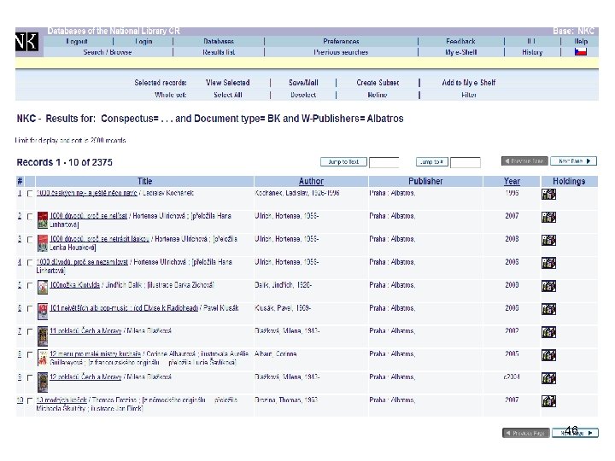Open the Databases menu item
Viewport: 615px width, 461px height.
click(219, 41)
